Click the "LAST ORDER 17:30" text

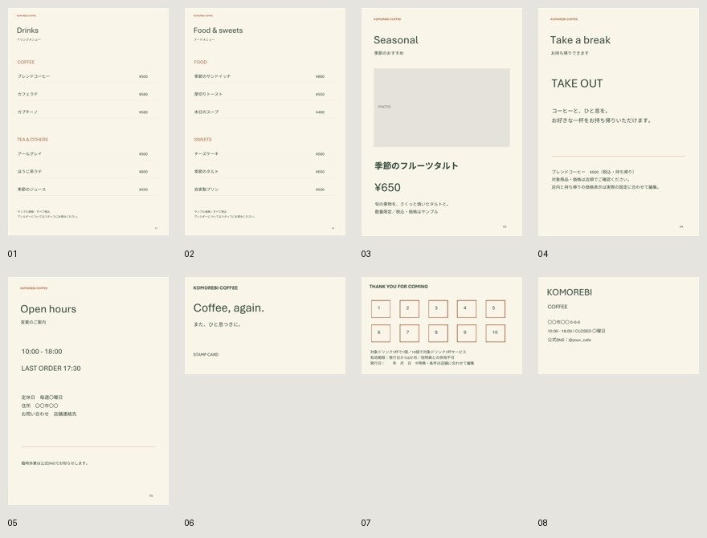point(51,369)
